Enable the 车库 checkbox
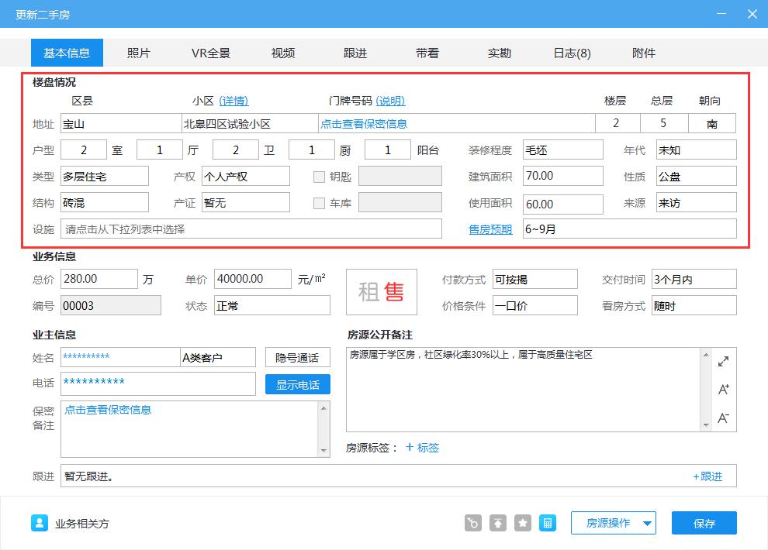 [x=319, y=204]
